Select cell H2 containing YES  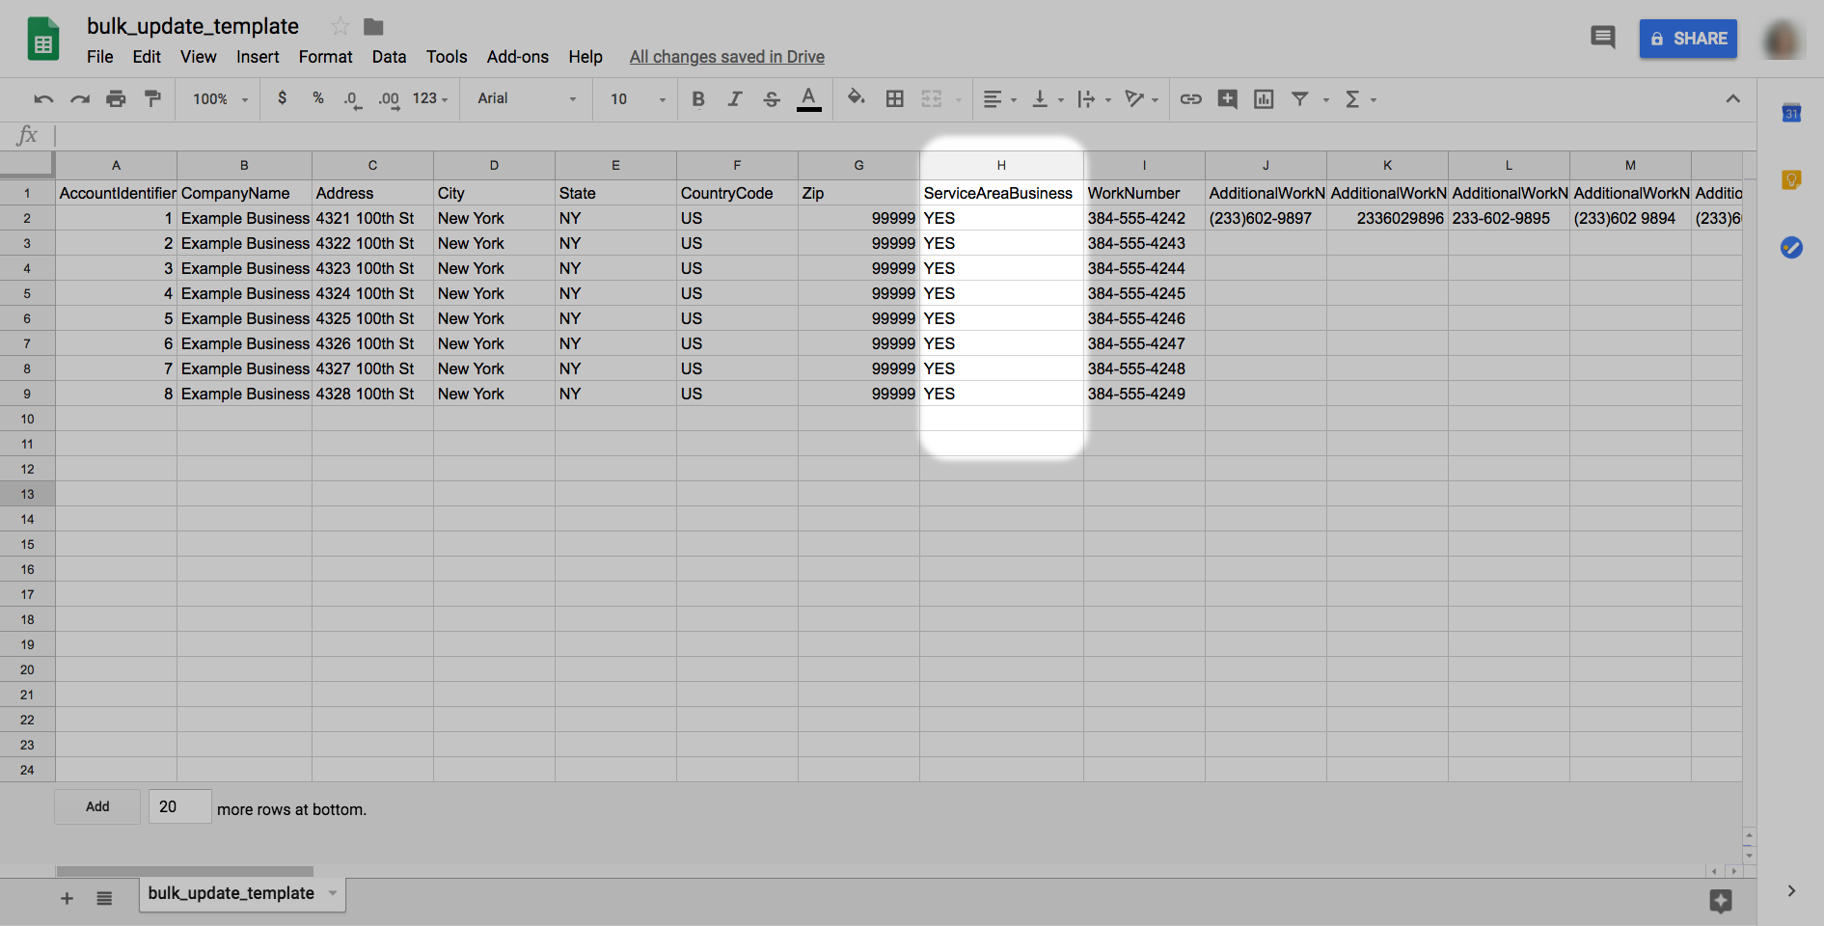tap(1000, 218)
